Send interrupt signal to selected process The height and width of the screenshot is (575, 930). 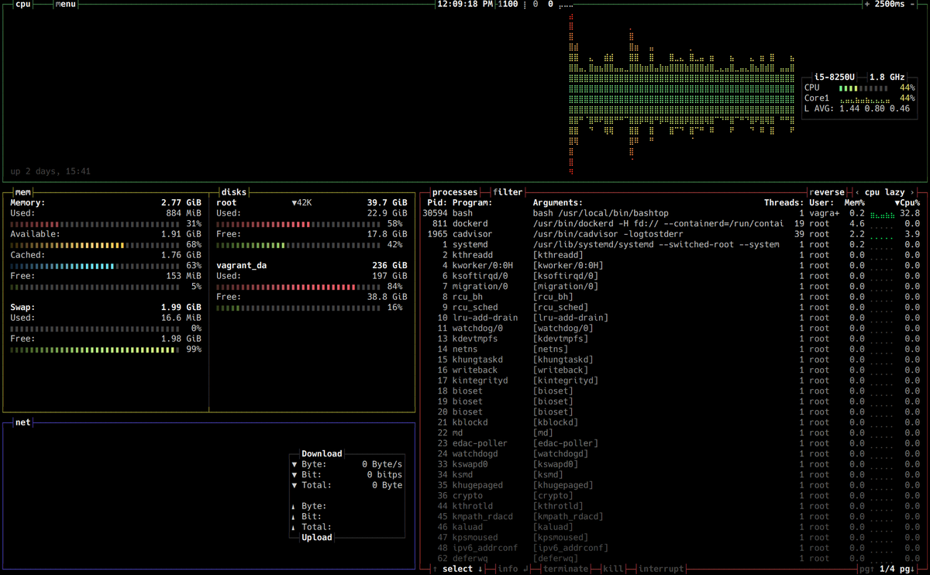661,569
